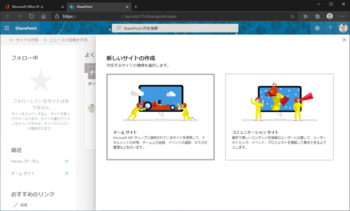This screenshot has width=350, height=211.
Task: Click ニュースの投稿を作成 in the command bar
Action: 66,40
